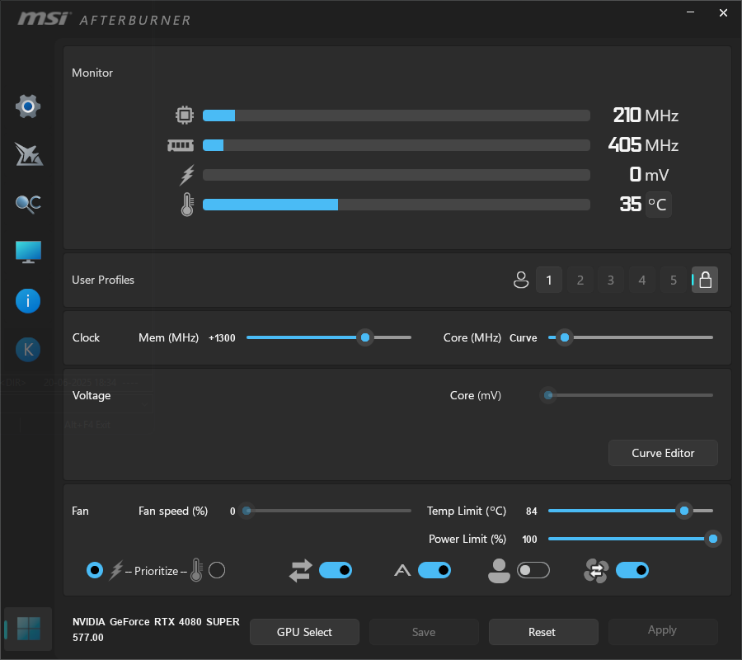Viewport: 742px width, 660px height.
Task: Click the Core (MHz) slider handle
Action: point(565,337)
